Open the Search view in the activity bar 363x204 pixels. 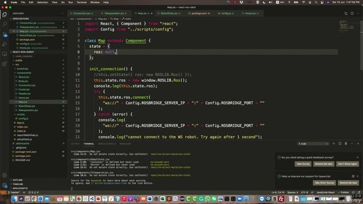[x=5, y=24]
